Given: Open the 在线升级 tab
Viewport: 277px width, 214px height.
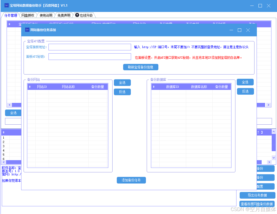Looking at the screenshot, I should click(x=84, y=15).
